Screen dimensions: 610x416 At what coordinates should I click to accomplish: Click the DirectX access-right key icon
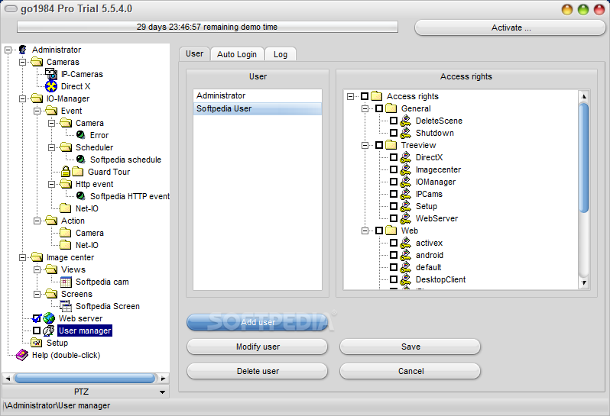tap(406, 157)
